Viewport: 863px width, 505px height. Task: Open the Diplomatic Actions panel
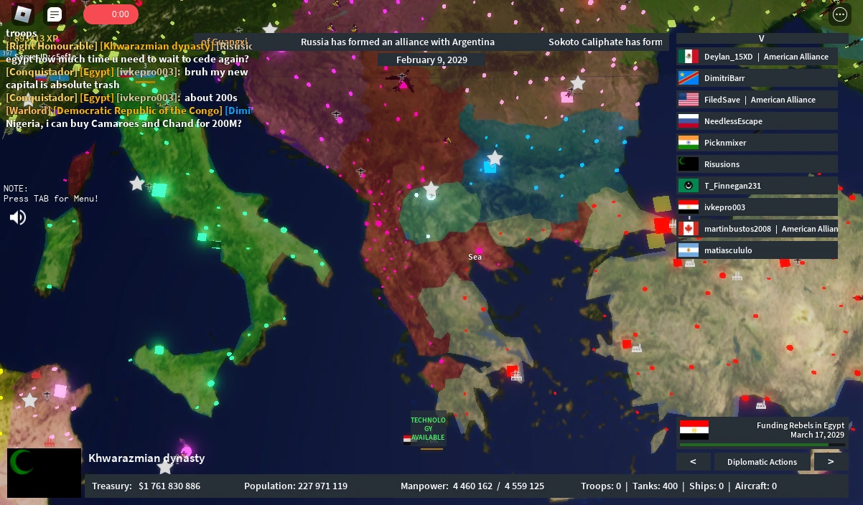click(x=762, y=461)
